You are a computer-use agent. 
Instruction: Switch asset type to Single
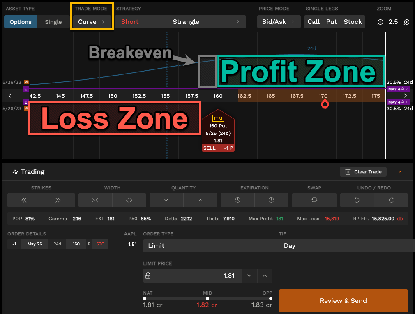point(53,22)
